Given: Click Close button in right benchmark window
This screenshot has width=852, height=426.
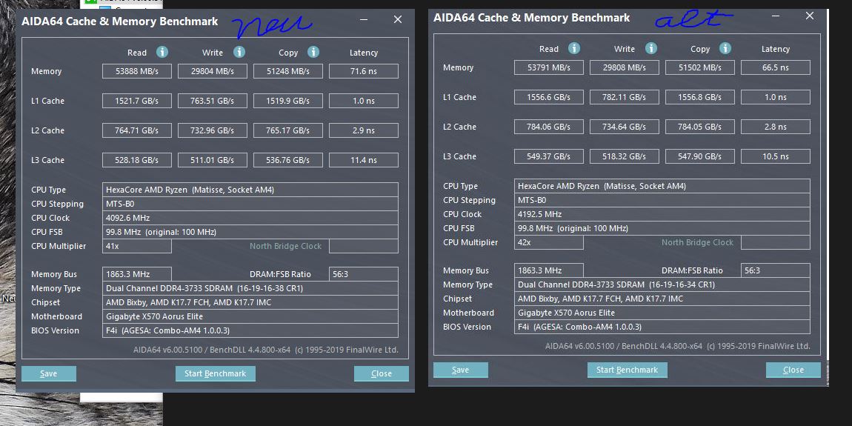Looking at the screenshot, I should click(793, 370).
